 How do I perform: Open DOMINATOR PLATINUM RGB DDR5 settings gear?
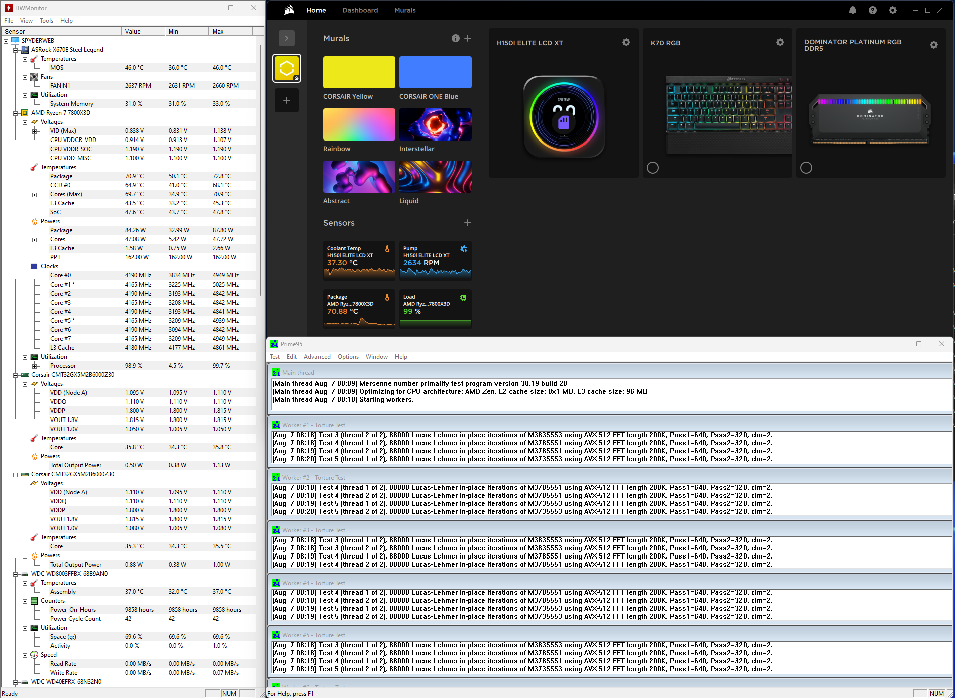pos(934,45)
